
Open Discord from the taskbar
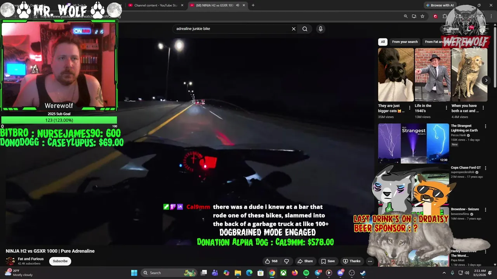(x=340, y=273)
